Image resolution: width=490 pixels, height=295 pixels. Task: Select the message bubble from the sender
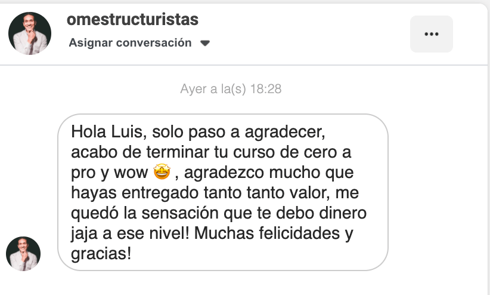point(223,192)
